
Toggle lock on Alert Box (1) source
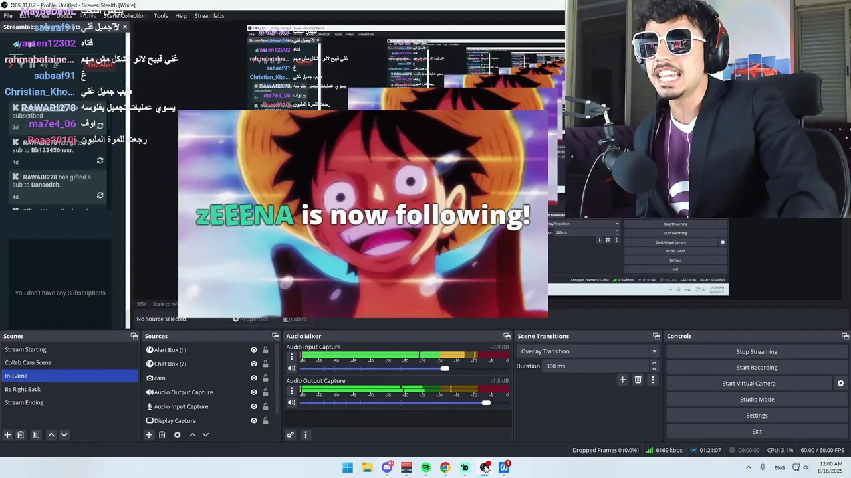(265, 350)
